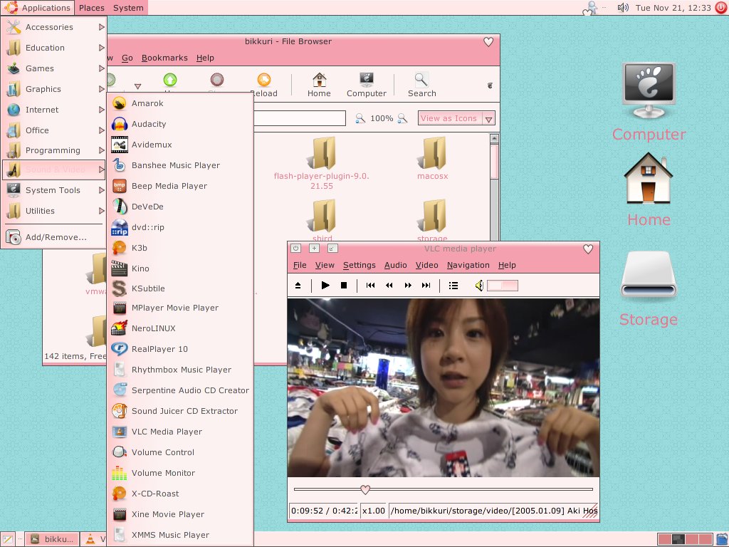Open the Home folder desktop icon
The image size is (729, 547).
click(x=649, y=189)
